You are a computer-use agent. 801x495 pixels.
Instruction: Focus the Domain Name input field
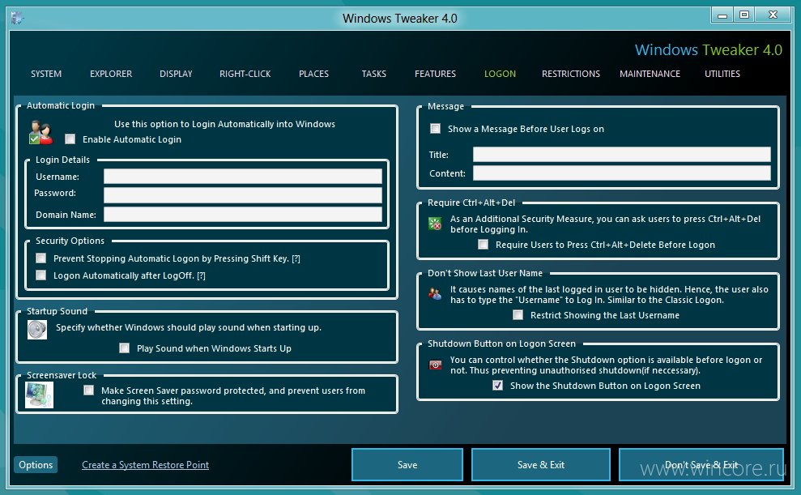243,214
